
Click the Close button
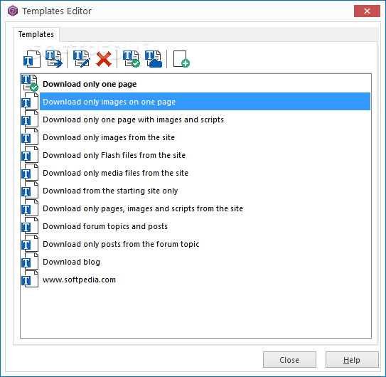click(289, 360)
